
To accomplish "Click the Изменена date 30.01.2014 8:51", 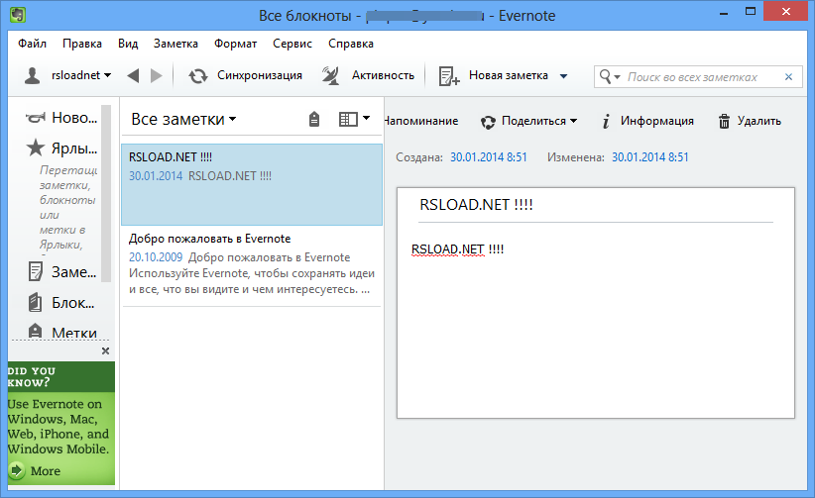I will click(650, 157).
